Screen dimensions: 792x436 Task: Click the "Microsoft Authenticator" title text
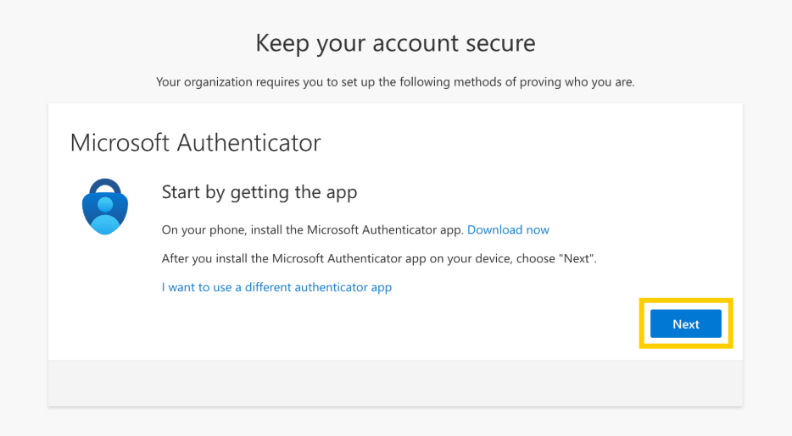196,142
